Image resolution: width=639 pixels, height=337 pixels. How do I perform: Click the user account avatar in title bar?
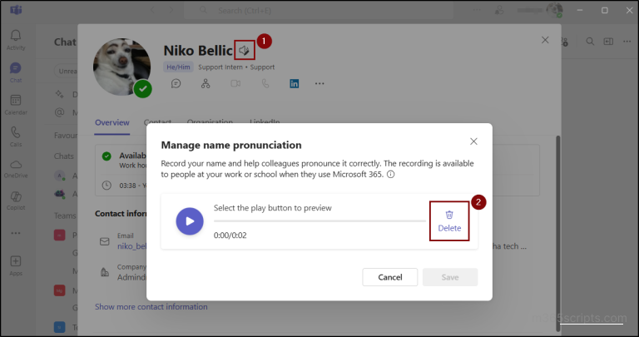[554, 10]
